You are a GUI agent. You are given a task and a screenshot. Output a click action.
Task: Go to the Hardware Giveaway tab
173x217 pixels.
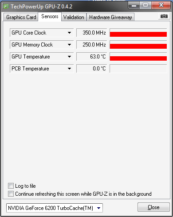110,17
